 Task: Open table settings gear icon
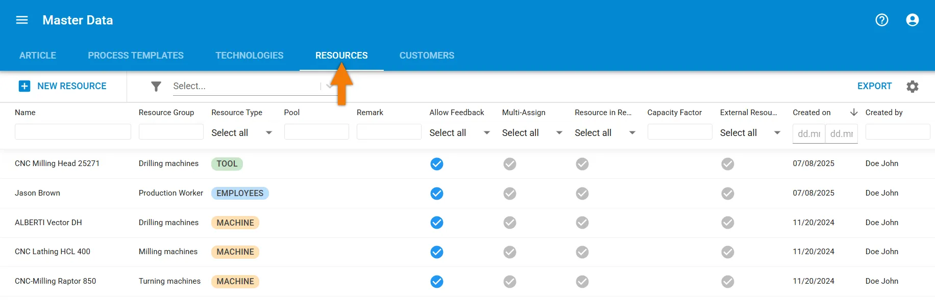913,87
